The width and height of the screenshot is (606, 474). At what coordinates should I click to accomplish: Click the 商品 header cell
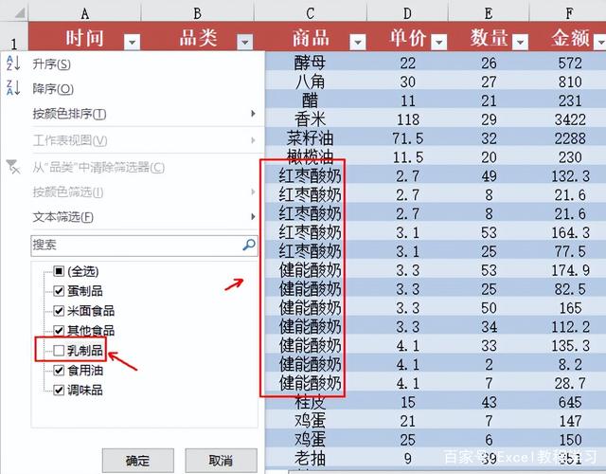tap(311, 38)
